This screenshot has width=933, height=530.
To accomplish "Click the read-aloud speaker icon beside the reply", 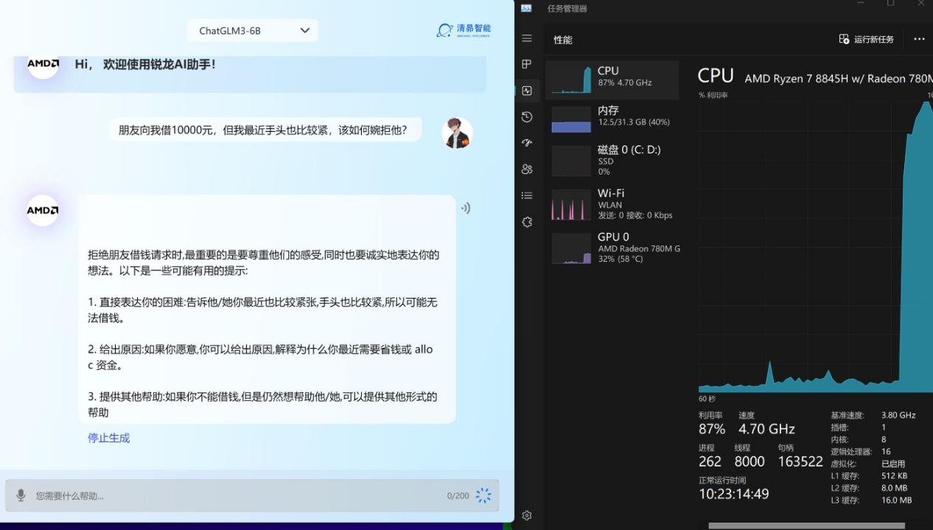I will coord(466,208).
